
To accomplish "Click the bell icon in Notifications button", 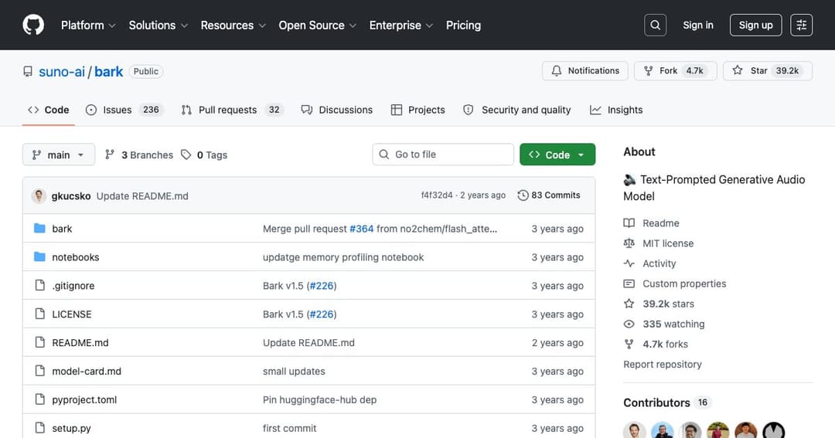I will point(557,71).
